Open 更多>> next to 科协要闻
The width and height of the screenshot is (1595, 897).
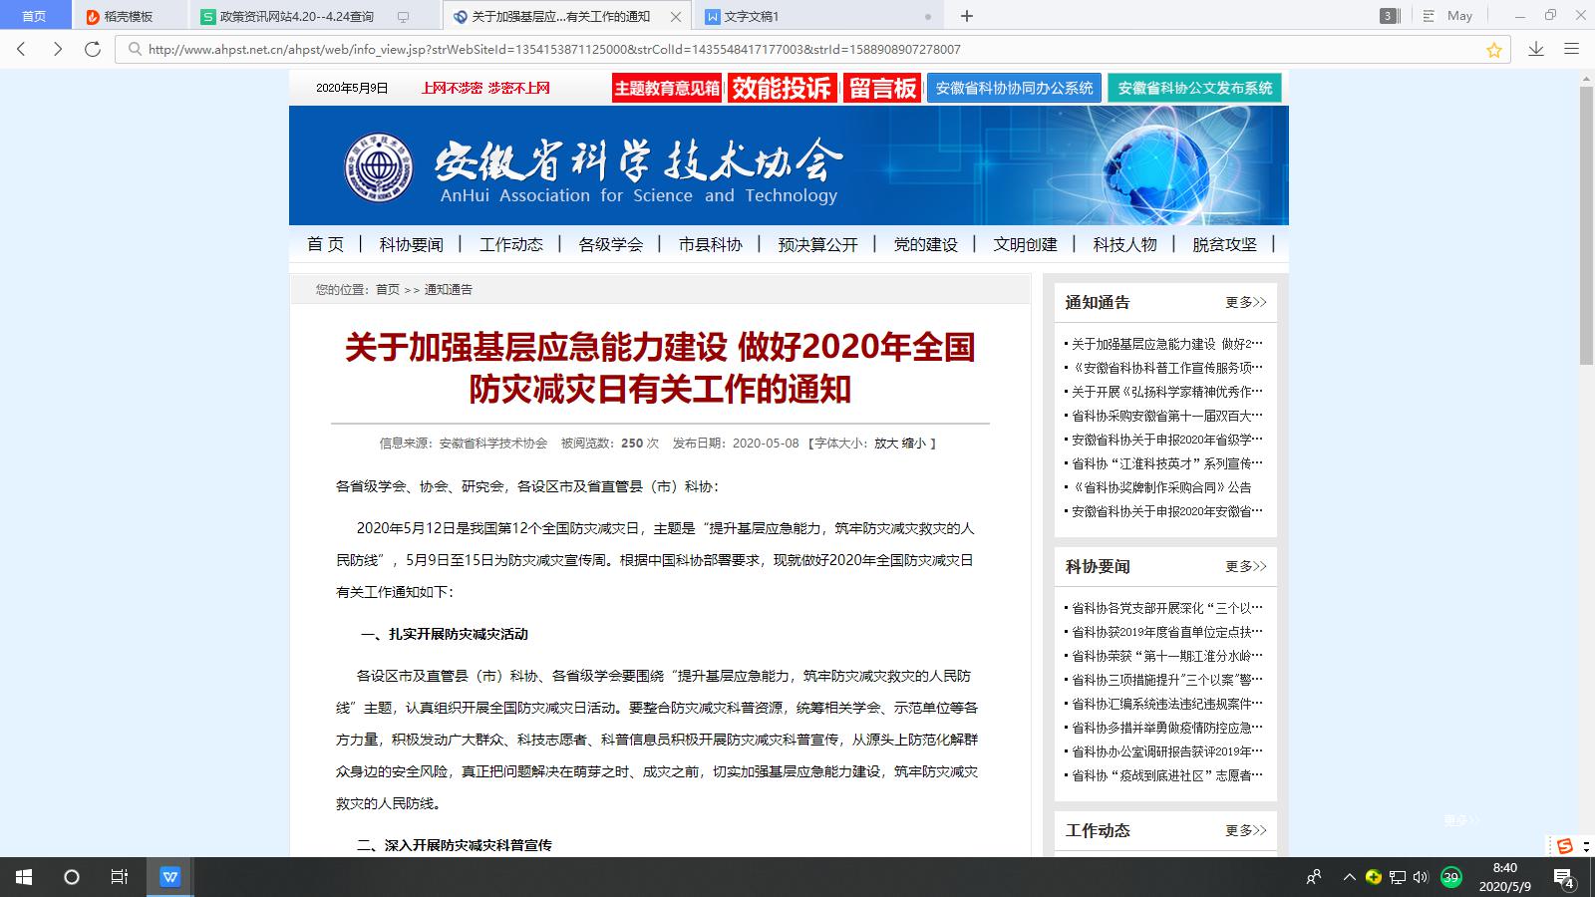point(1246,566)
